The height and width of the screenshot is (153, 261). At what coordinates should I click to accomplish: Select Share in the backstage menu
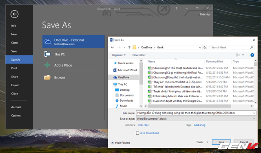point(15,76)
